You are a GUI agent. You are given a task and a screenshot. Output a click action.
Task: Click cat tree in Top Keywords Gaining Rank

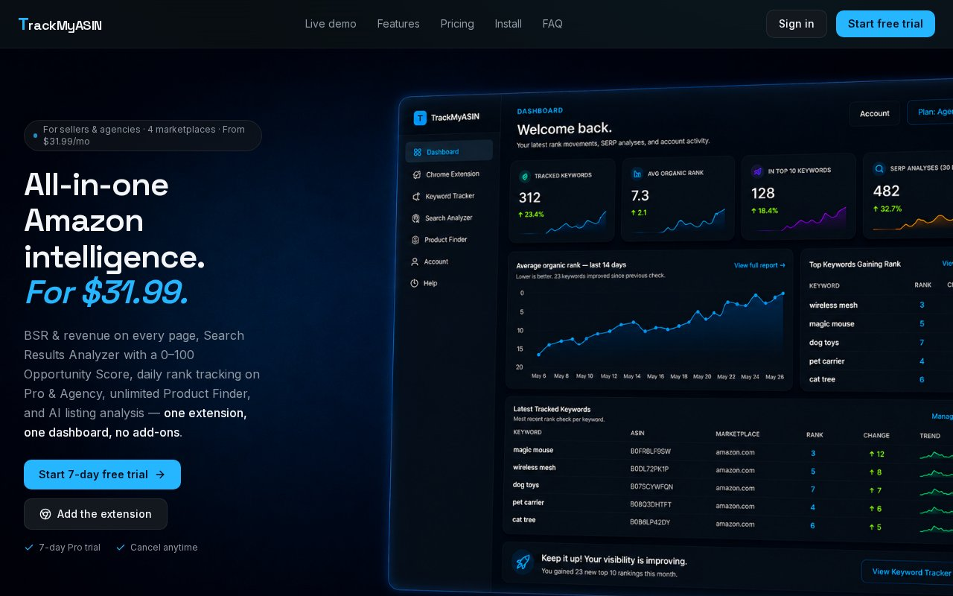coord(822,380)
